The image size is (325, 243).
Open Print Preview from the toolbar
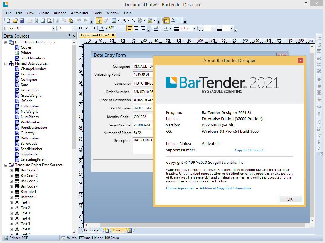click(50, 20)
